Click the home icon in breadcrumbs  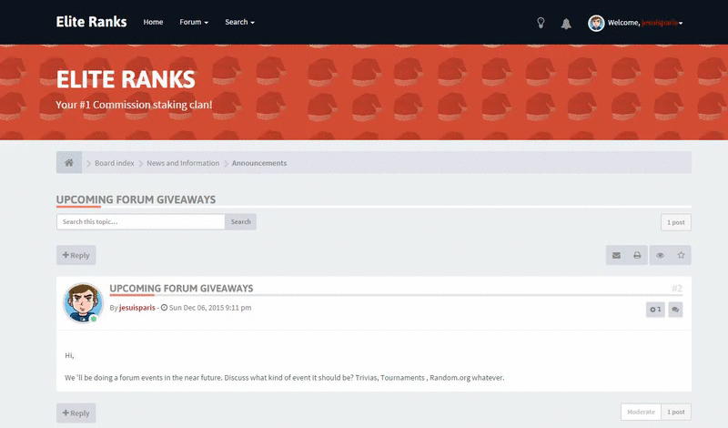(69, 163)
